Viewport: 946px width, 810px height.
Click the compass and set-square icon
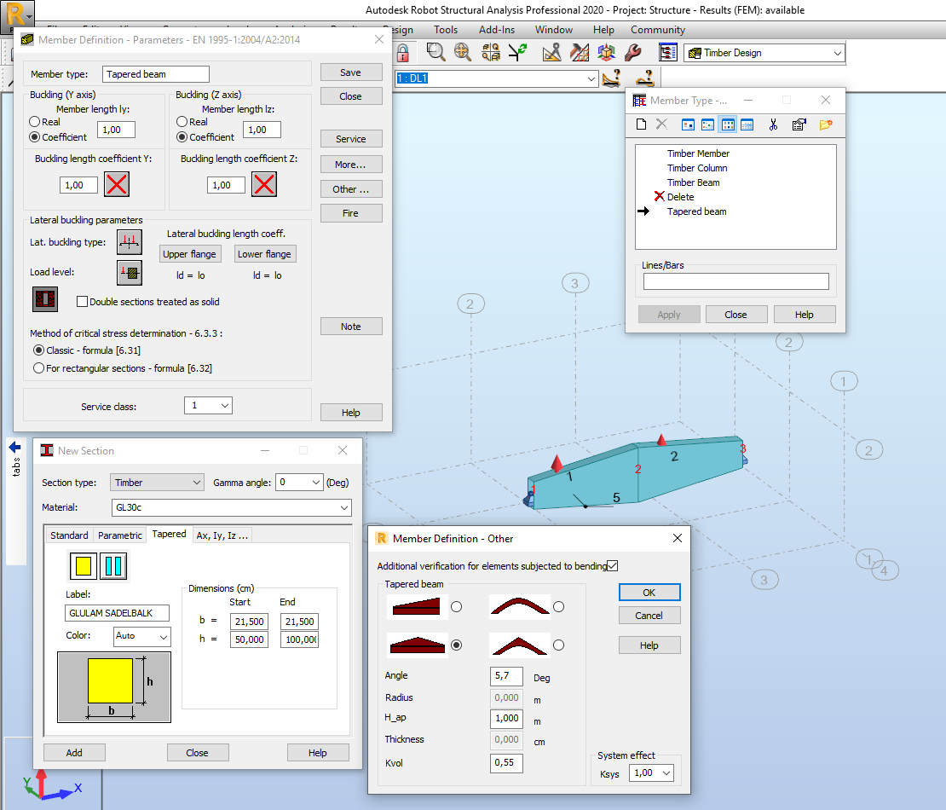[551, 53]
